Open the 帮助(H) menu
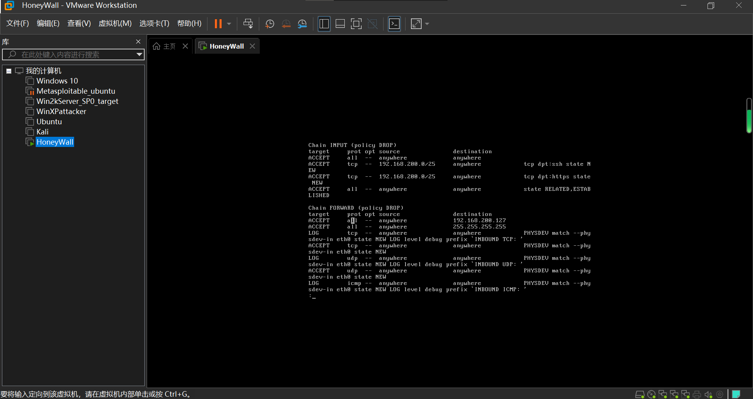Screen dimensions: 753x399 pyautogui.click(x=189, y=24)
